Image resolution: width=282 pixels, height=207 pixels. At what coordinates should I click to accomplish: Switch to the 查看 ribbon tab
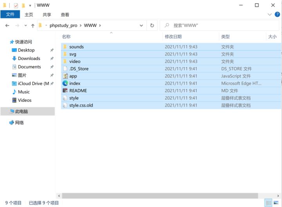pos(65,14)
